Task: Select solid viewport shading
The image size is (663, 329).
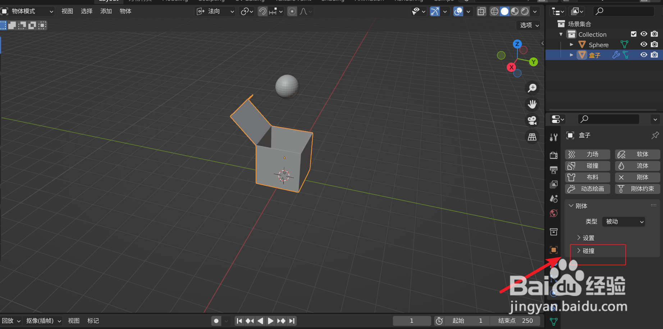Action: (505, 12)
